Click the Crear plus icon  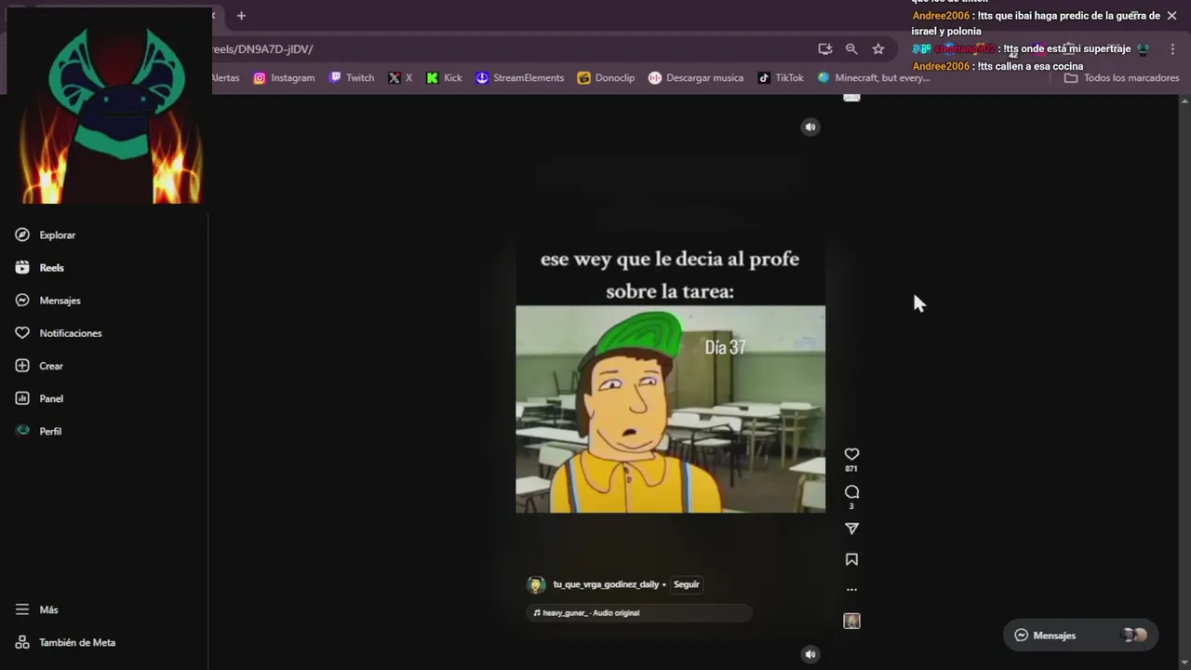pyautogui.click(x=22, y=366)
